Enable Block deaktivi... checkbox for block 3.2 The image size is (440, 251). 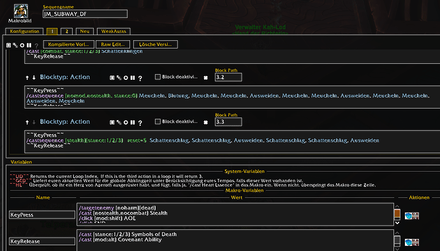pyautogui.click(x=158, y=77)
